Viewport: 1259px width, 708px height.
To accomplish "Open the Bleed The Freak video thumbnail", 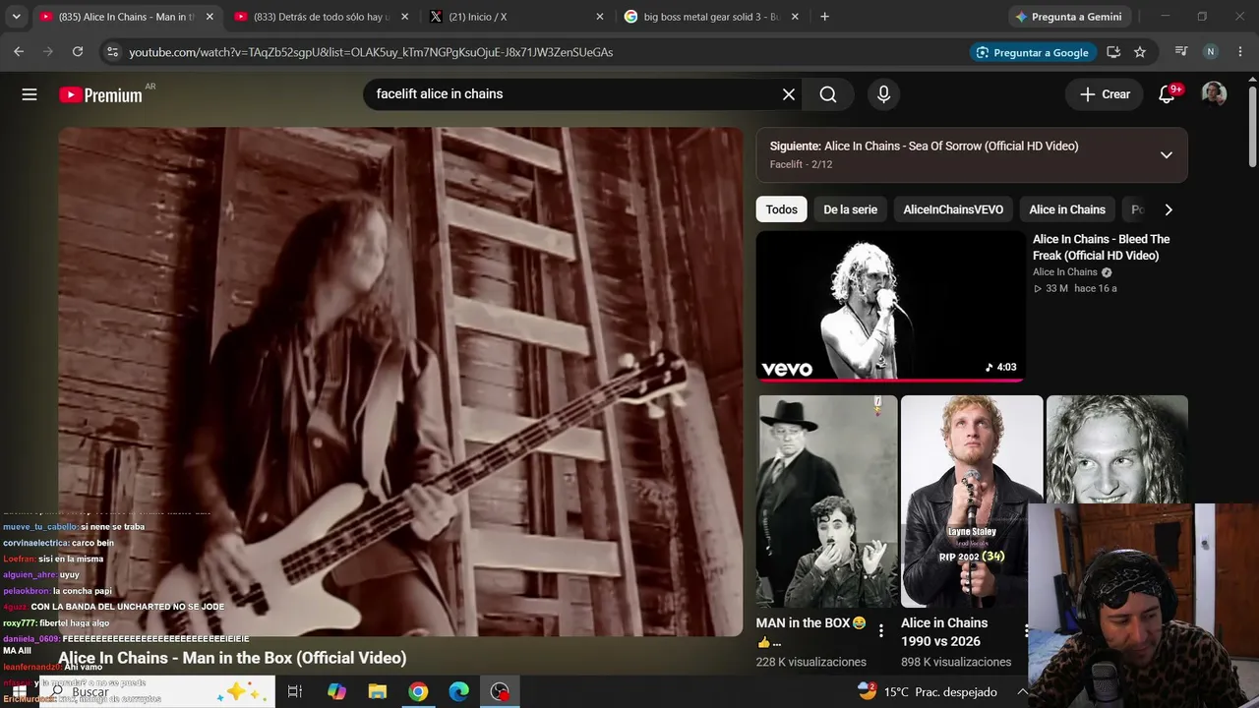I will coord(890,306).
